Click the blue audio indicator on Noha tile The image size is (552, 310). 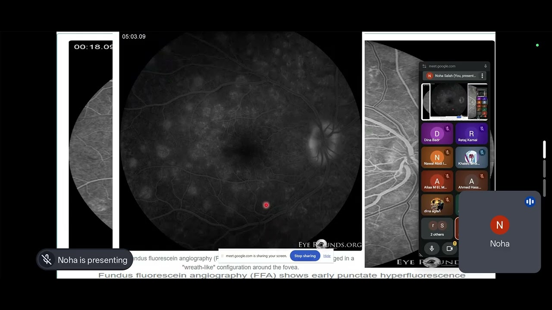[x=530, y=201]
